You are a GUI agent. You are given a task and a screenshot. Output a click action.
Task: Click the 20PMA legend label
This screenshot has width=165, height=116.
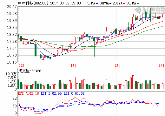point(118,3)
